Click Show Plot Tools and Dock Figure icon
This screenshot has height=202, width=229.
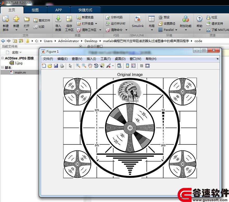coord(148,66)
